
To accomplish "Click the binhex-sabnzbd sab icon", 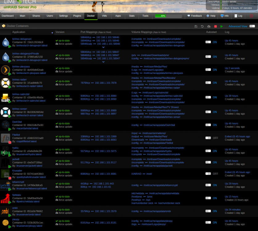I will (x=6, y=98).
